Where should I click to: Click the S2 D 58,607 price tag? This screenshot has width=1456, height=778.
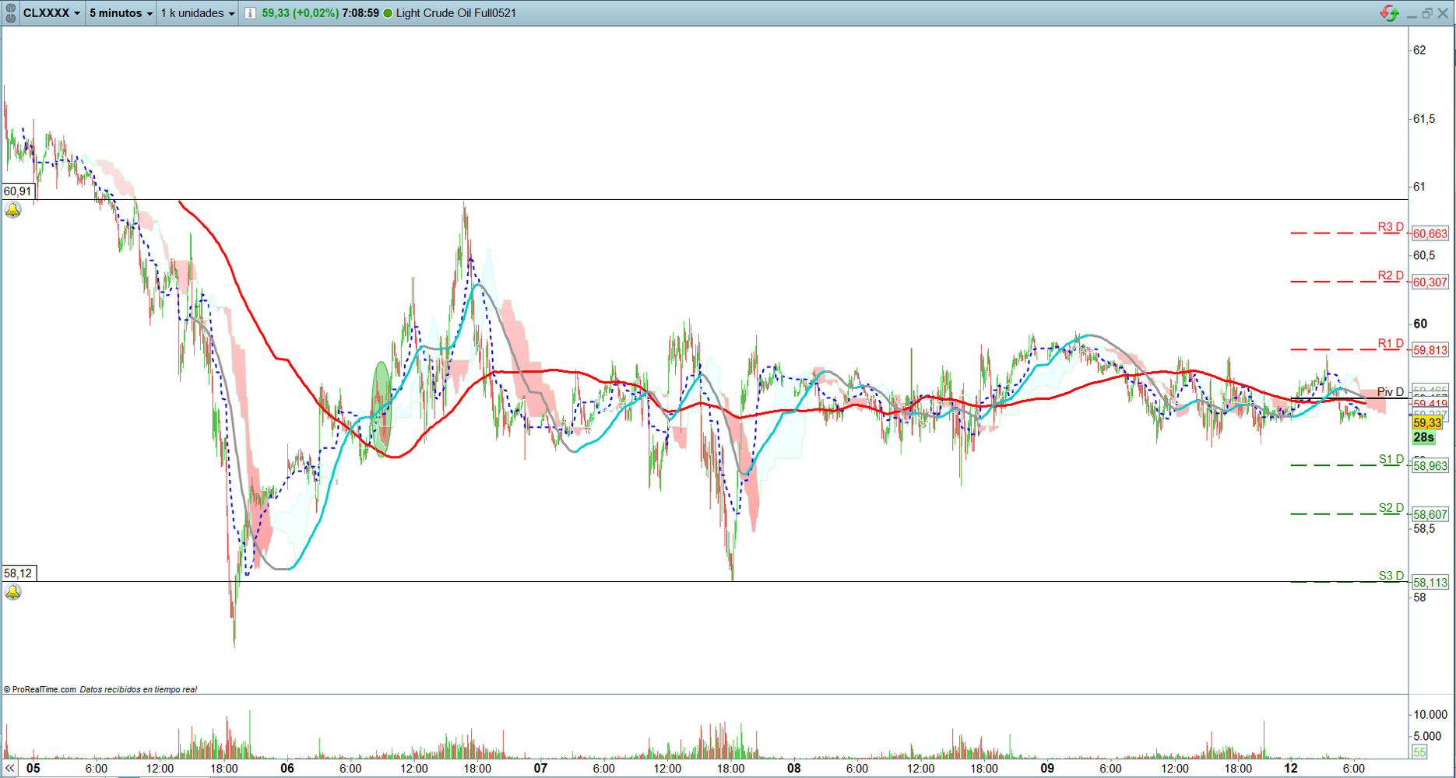click(1430, 514)
